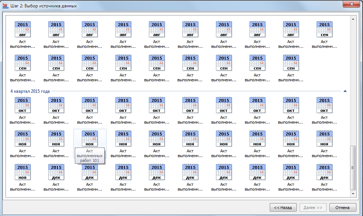Close the Шаг 2 dialog window

[x=352, y=4]
